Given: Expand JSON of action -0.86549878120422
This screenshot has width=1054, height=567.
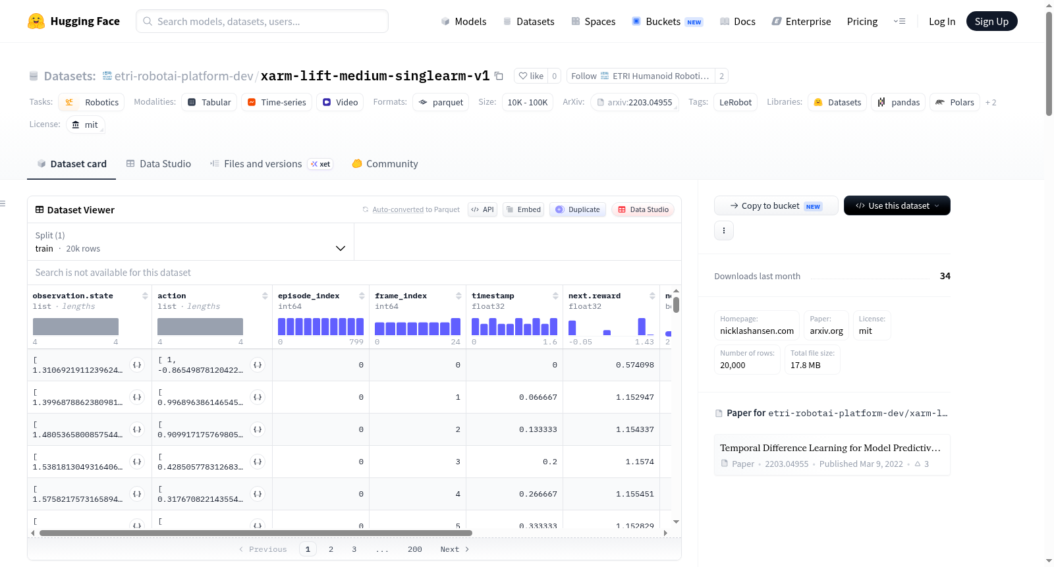Looking at the screenshot, I should point(258,365).
